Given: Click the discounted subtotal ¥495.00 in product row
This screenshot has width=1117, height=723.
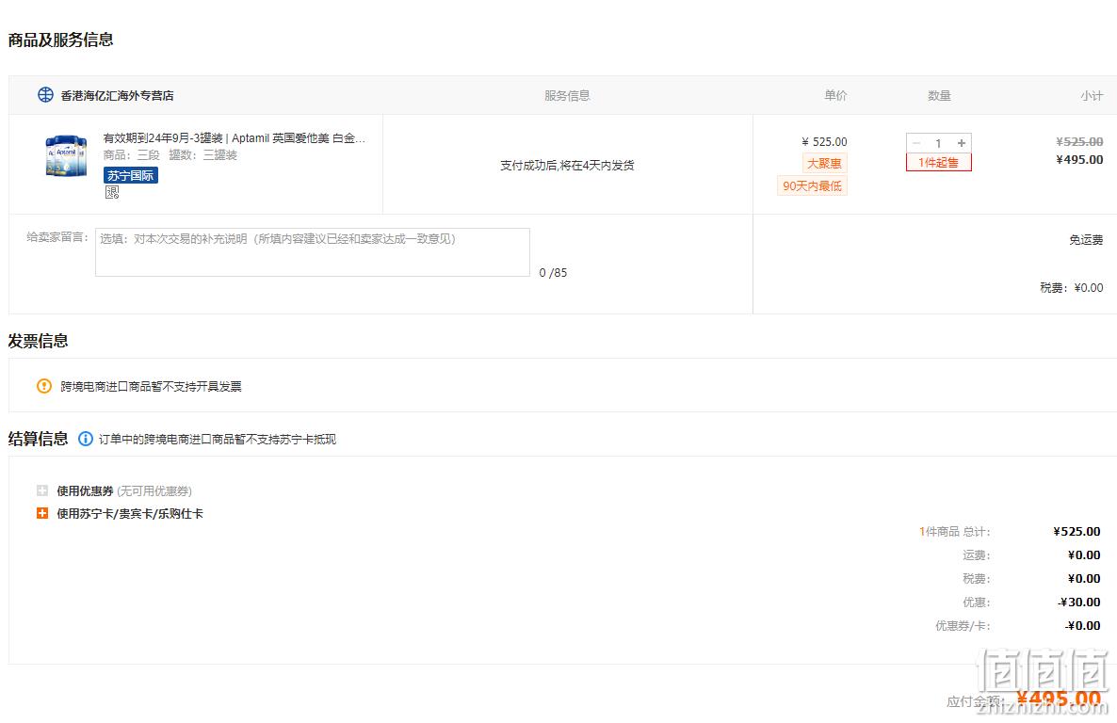Looking at the screenshot, I should (x=1079, y=159).
